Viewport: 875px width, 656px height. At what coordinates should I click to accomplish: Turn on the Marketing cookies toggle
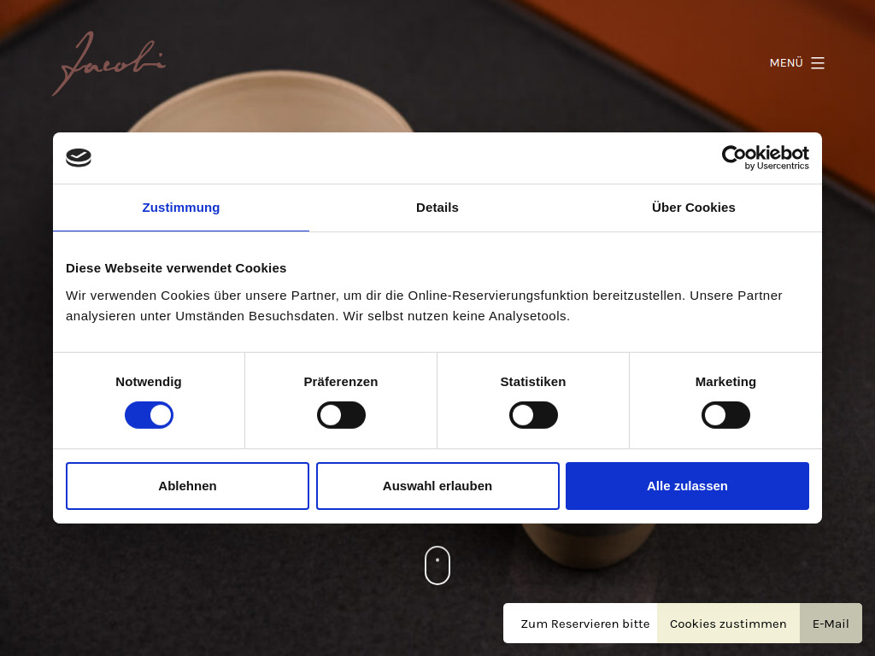coord(725,414)
